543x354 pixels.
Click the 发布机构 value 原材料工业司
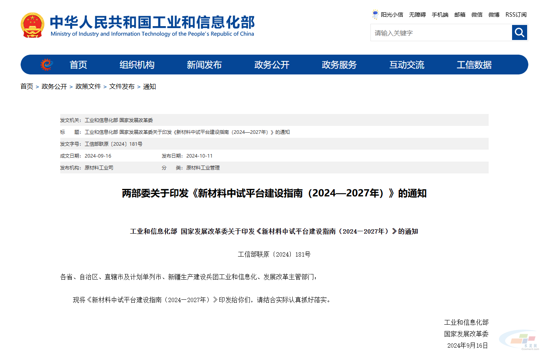tap(99, 167)
